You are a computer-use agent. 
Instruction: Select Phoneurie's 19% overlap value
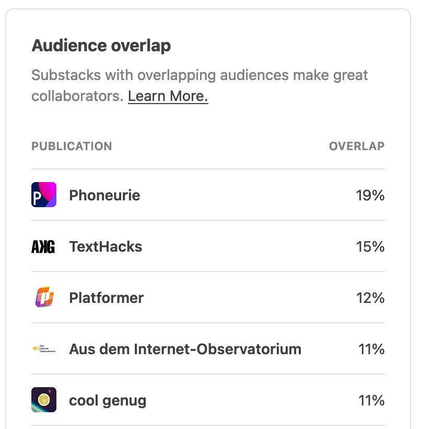[370, 195]
